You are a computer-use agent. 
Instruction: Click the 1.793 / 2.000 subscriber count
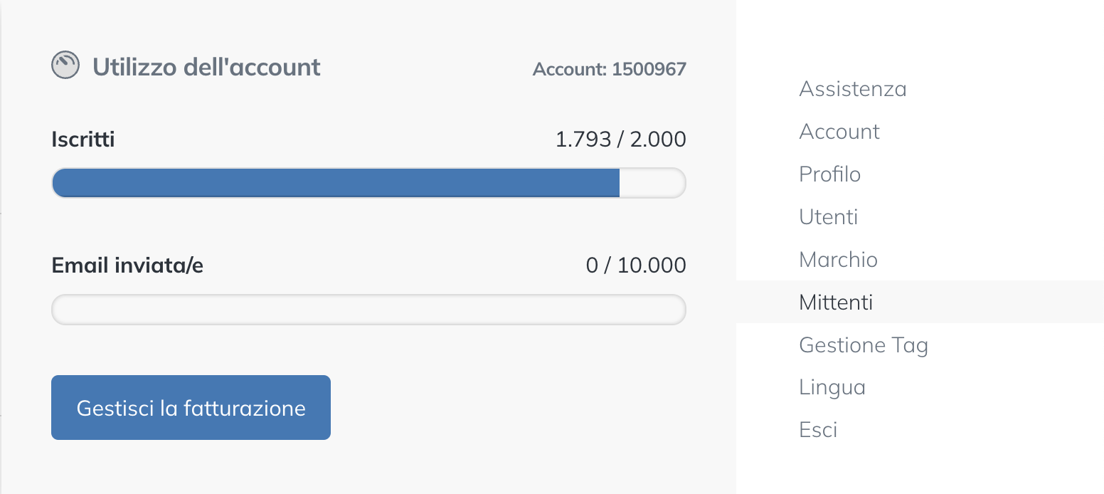620,139
